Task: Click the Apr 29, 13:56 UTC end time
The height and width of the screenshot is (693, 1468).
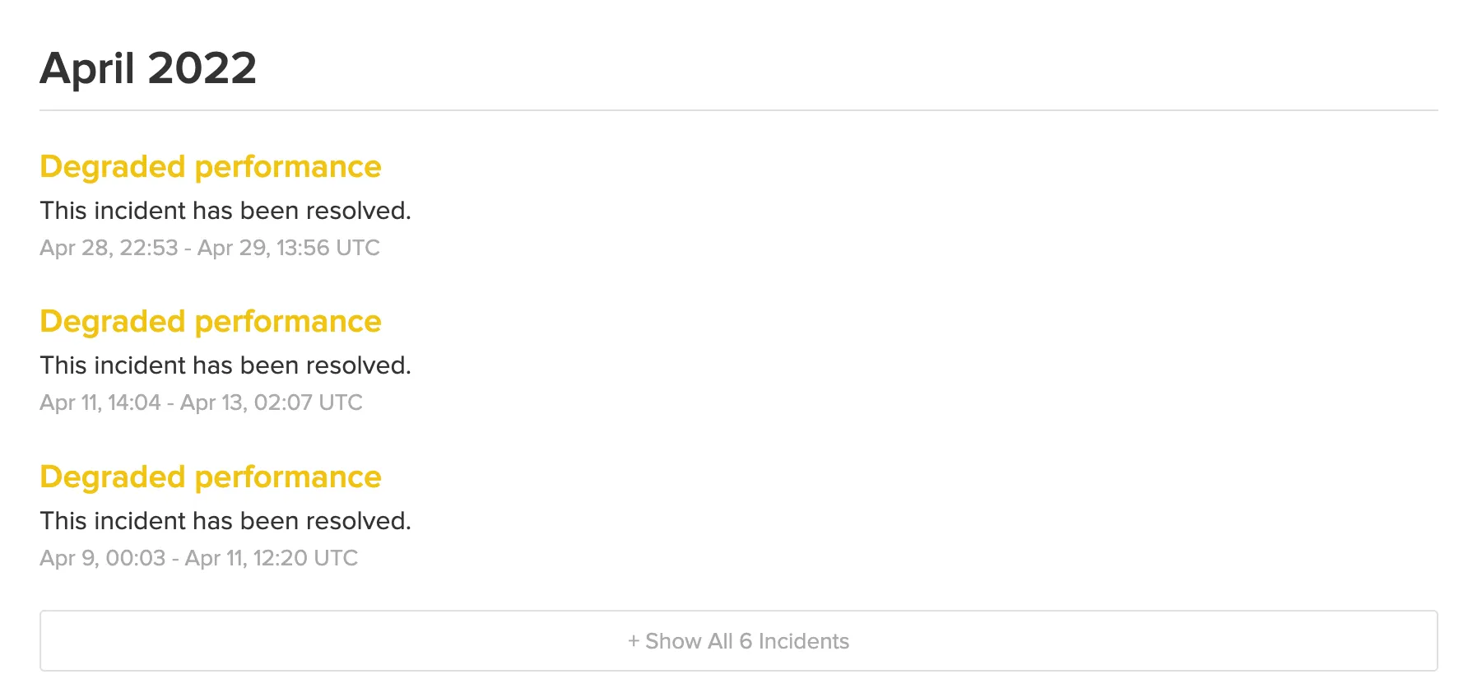Action: click(289, 248)
